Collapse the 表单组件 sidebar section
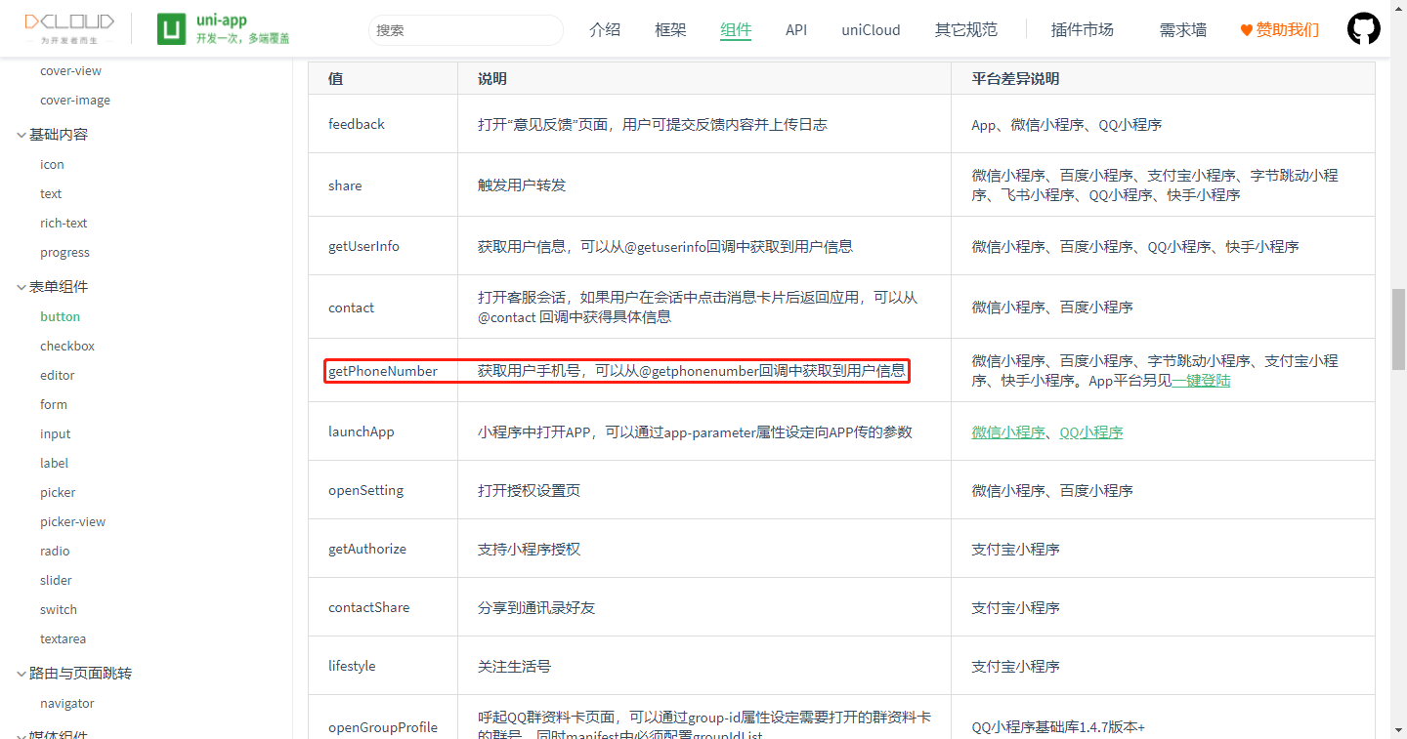This screenshot has height=739, width=1407. coord(60,286)
